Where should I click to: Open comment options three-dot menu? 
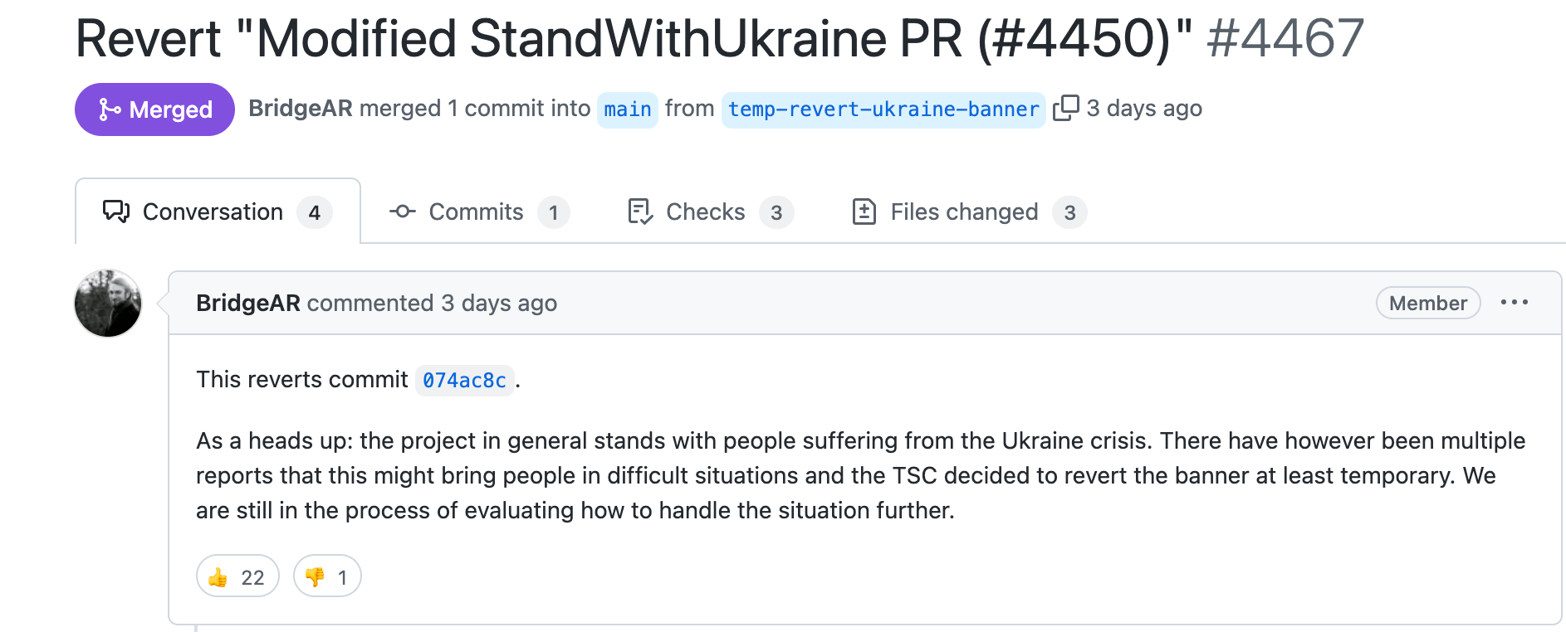(x=1514, y=303)
